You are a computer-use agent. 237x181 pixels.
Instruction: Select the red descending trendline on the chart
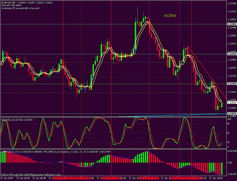pyautogui.click(x=207, y=72)
